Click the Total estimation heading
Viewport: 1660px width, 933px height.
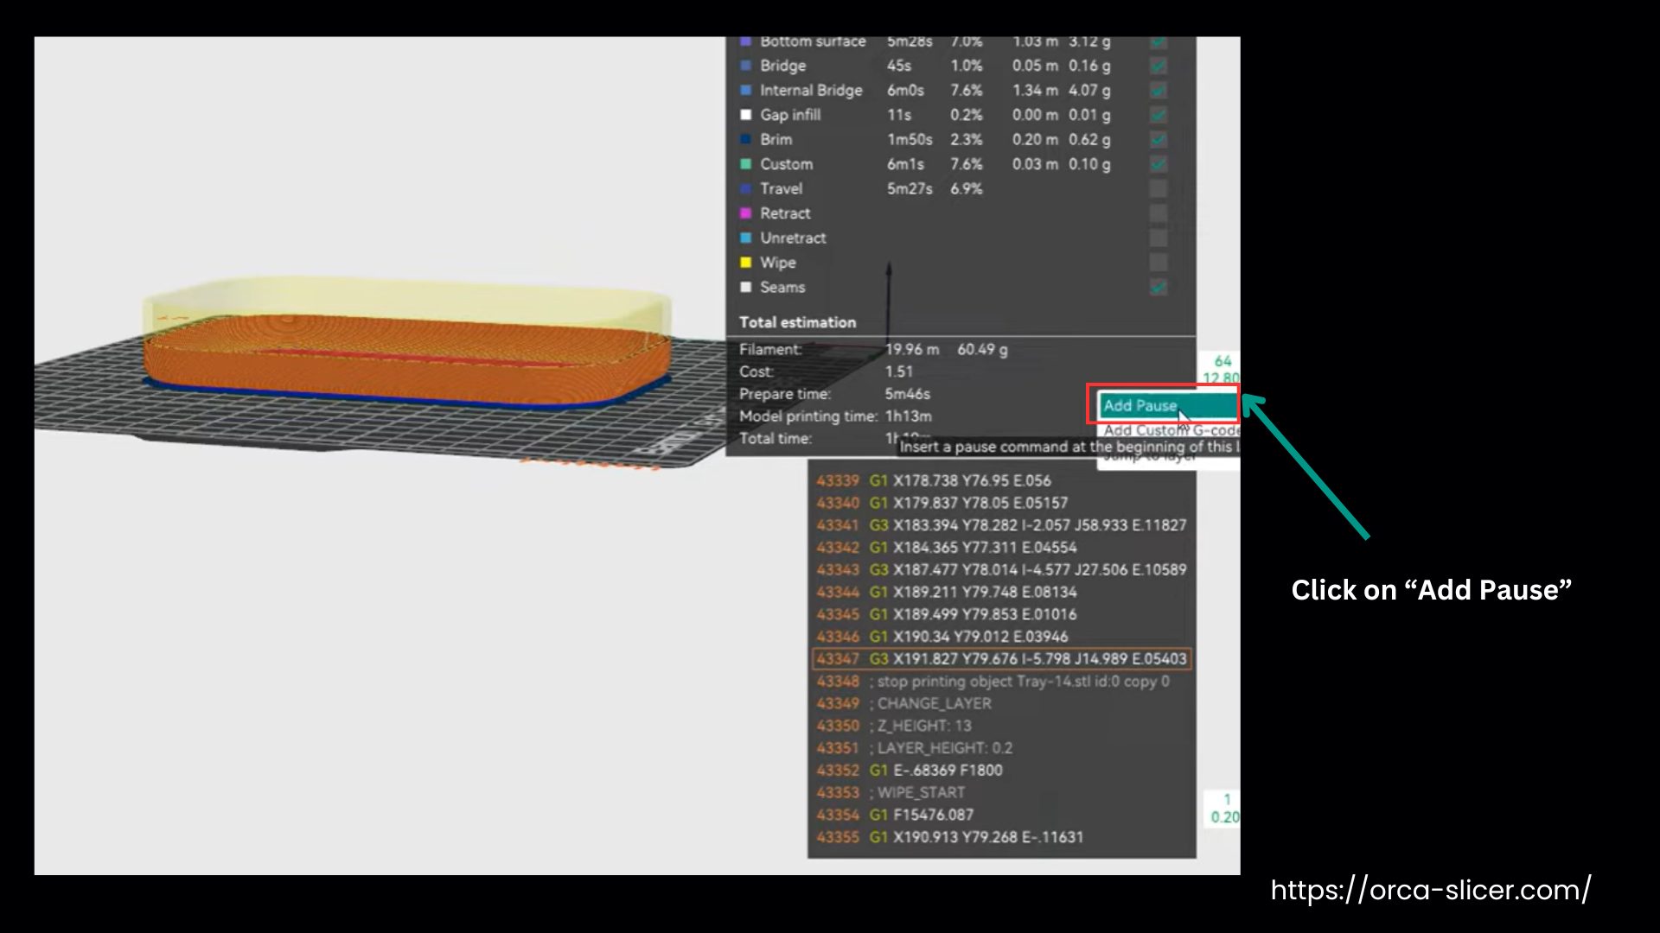coord(797,322)
